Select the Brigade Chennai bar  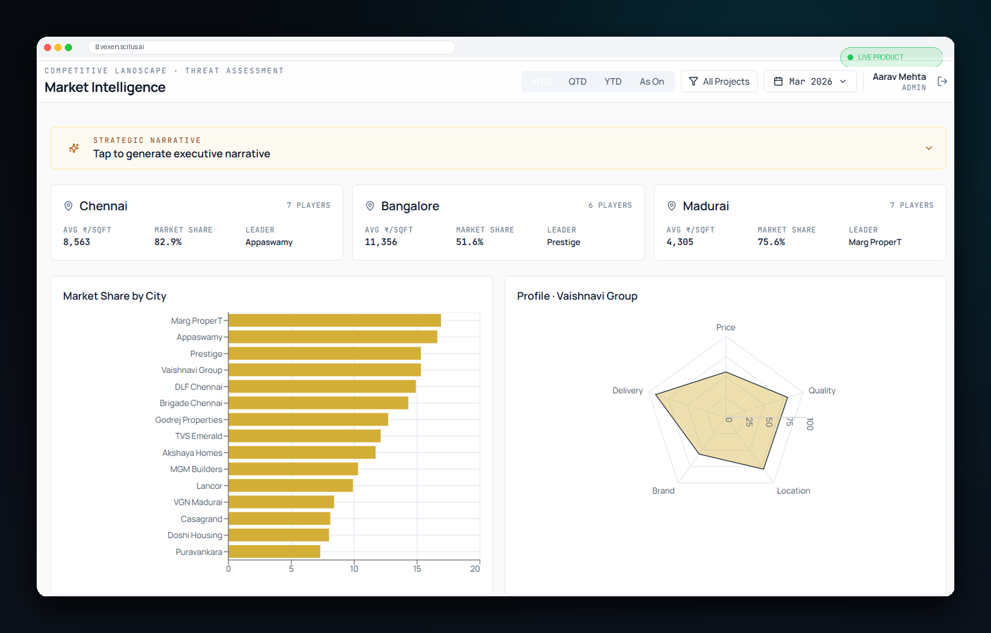(x=319, y=403)
